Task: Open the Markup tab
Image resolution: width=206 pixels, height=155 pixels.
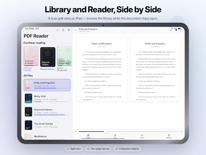Action: click(x=169, y=136)
